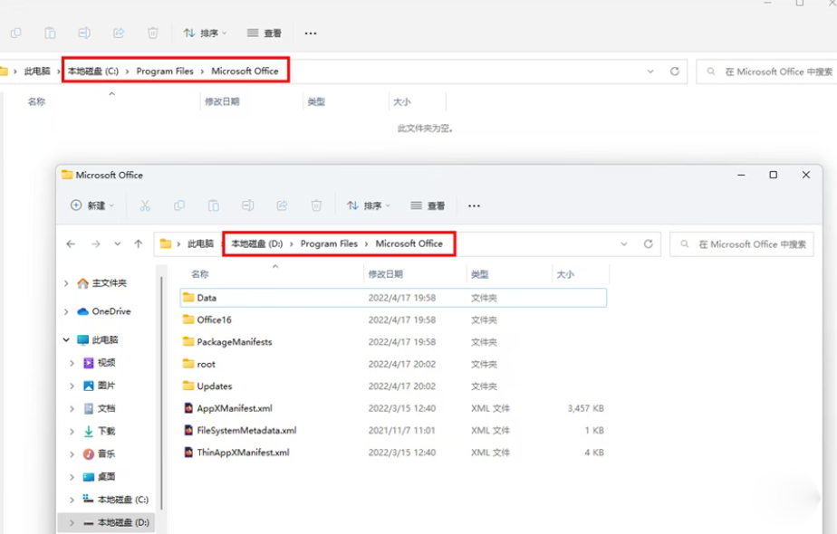Click the cut (scissors) icon in the D: drive window toolbar

coord(145,205)
